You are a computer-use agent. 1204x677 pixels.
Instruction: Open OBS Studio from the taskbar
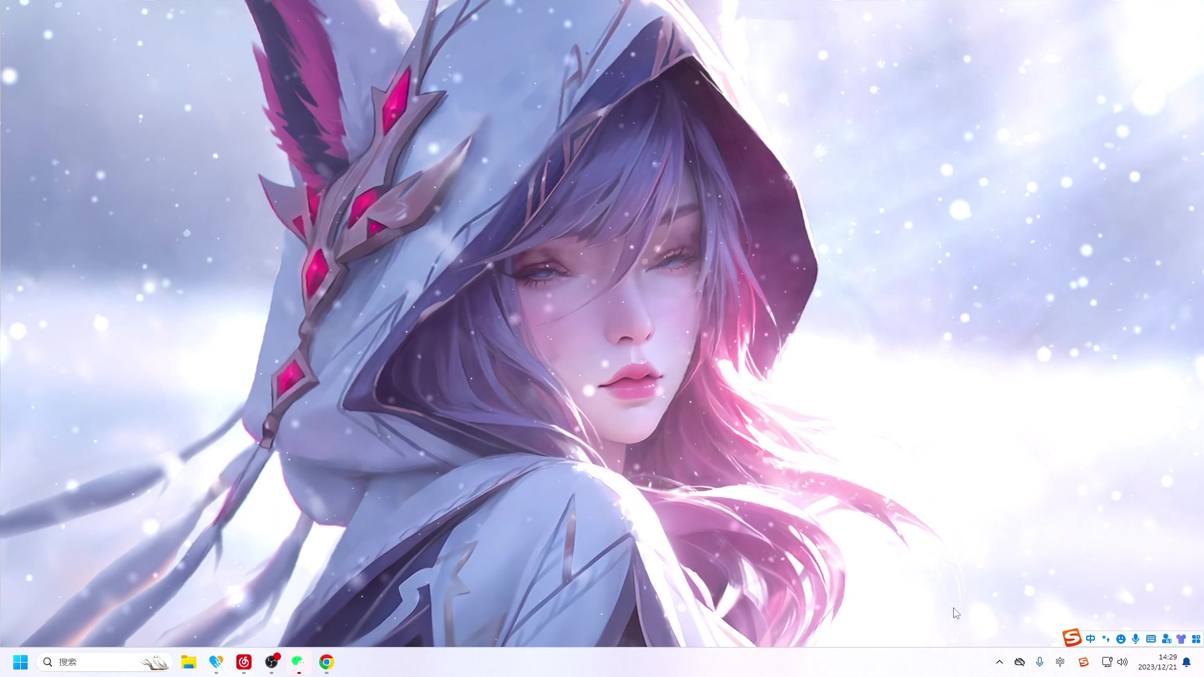tap(272, 662)
